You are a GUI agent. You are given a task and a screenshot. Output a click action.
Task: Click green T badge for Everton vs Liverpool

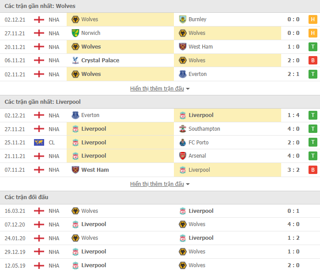(312, 115)
